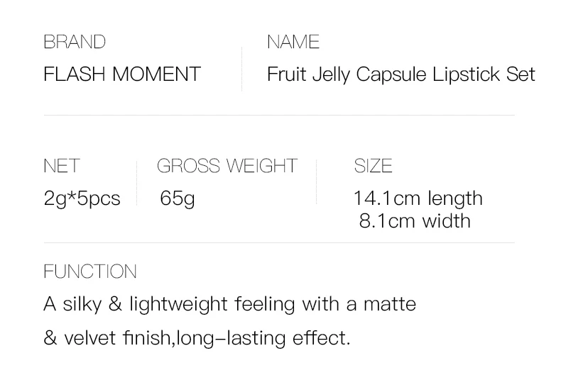561x375 pixels.
Task: Click the FUNCTION heading label
Action: coord(90,272)
